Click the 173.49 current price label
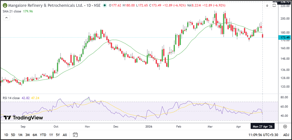Viewport: 292px width, 140px height. (284, 37)
